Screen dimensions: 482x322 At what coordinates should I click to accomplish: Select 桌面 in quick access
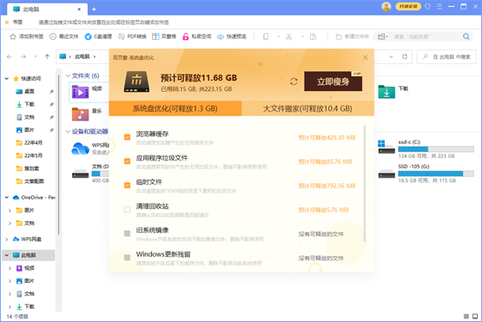[30, 91]
